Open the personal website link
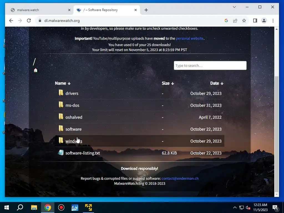The height and width of the screenshot is (213, 284). click(190, 38)
